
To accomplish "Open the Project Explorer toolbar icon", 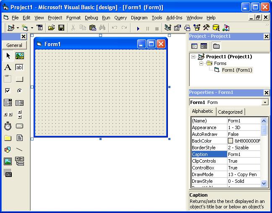I will pos(168,28).
